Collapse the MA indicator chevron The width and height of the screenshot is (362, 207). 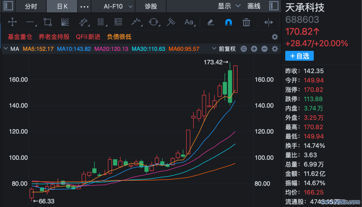(x=6, y=49)
